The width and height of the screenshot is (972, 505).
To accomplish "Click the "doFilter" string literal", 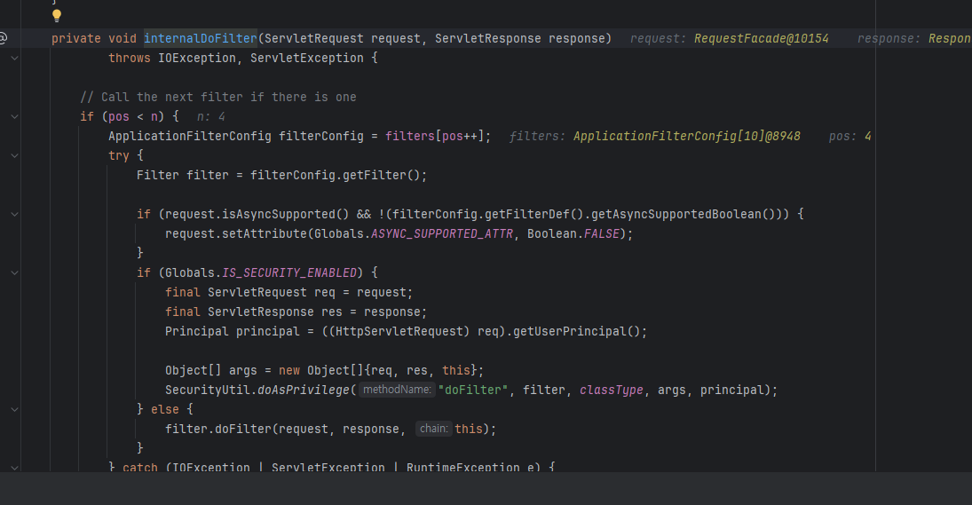I will coord(473,390).
